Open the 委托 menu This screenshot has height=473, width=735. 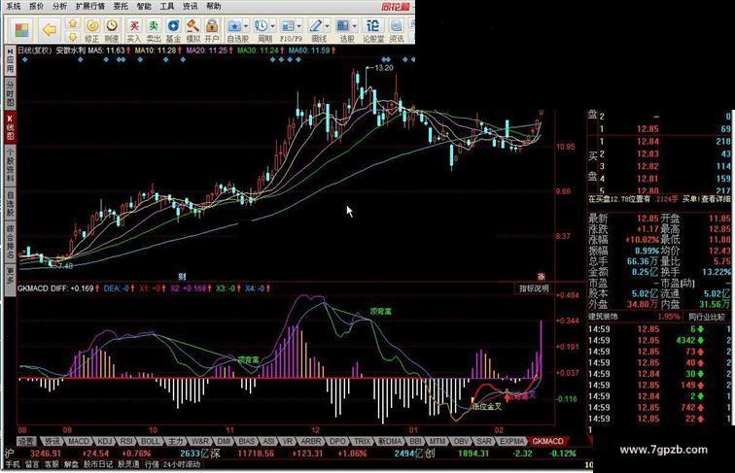coord(121,6)
